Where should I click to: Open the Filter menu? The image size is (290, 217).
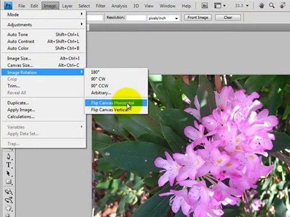pos(100,6)
